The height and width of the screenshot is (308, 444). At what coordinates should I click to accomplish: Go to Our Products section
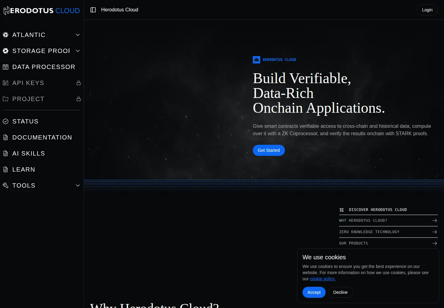click(388, 243)
